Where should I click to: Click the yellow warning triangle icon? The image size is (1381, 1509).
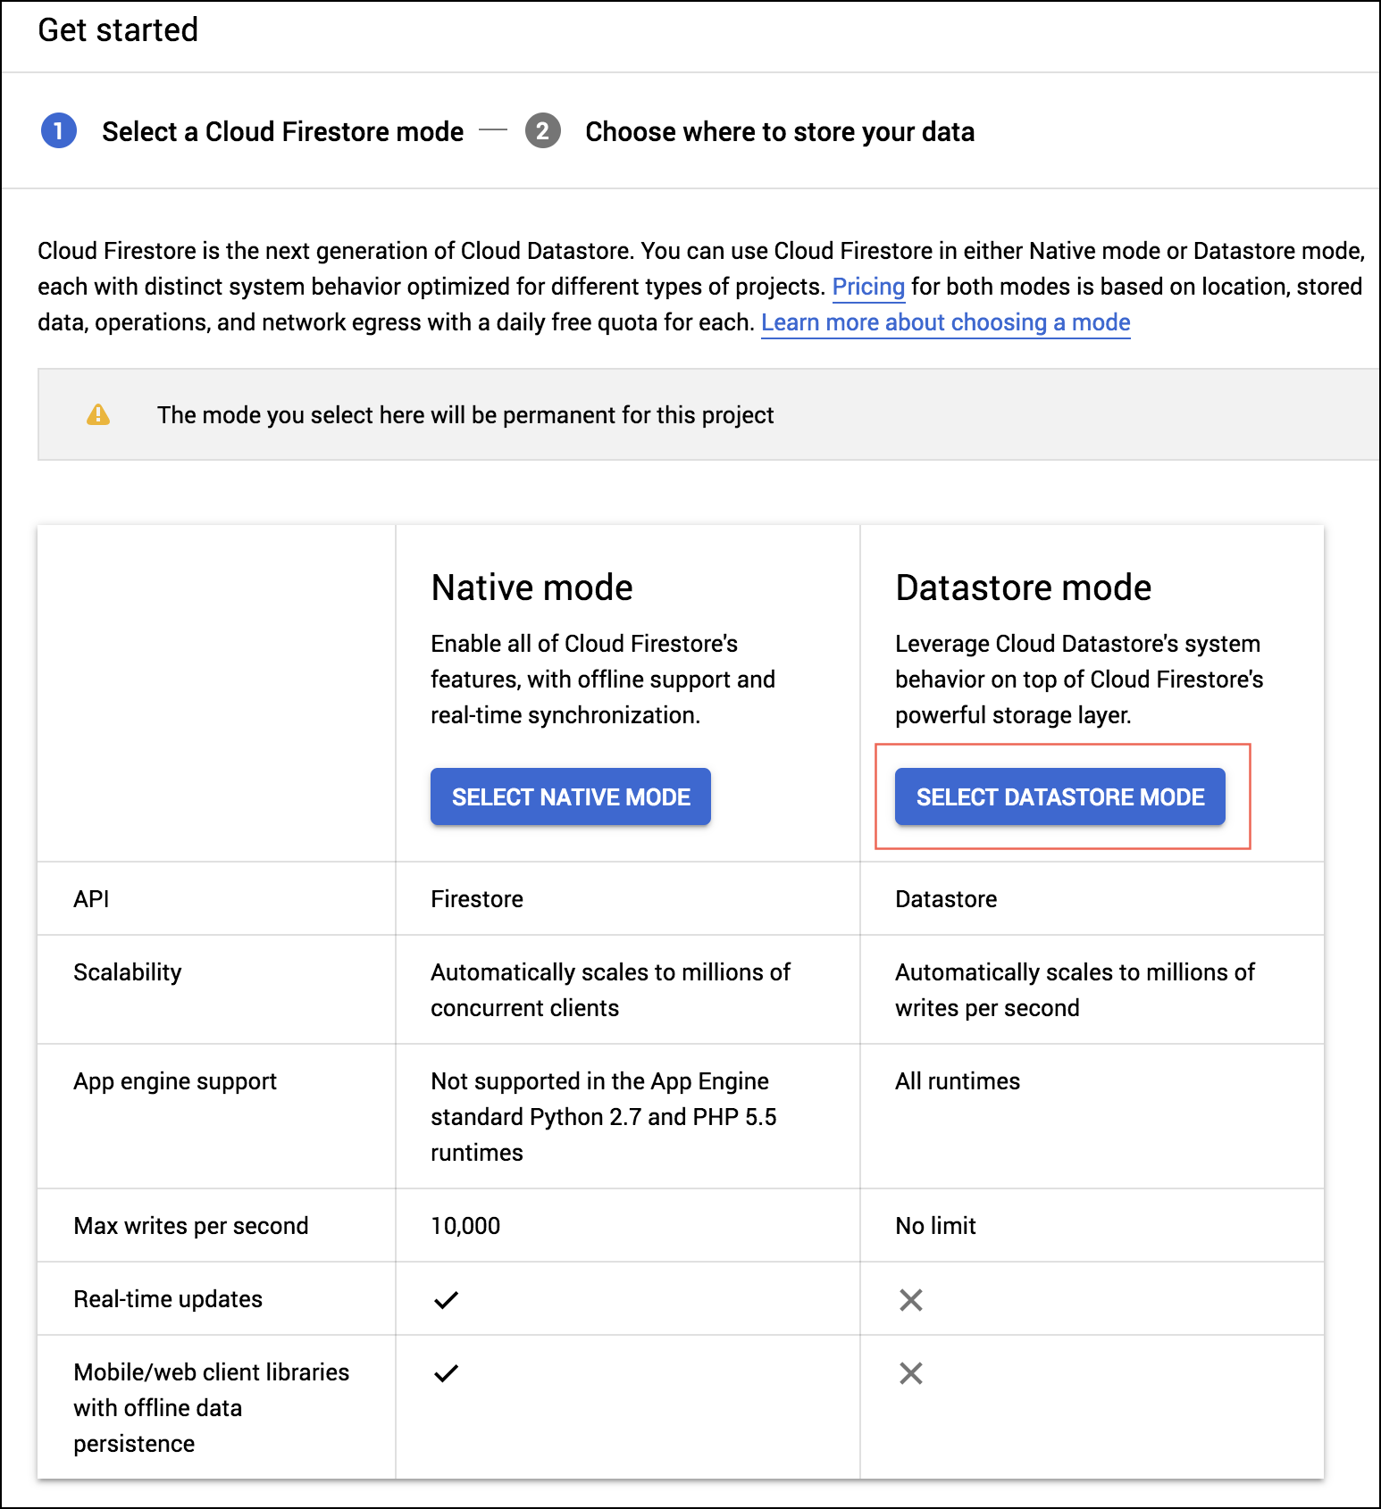pos(98,415)
